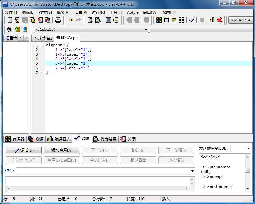Print the current file
Viewport: 255px width, 204px height.
(x=58, y=20)
